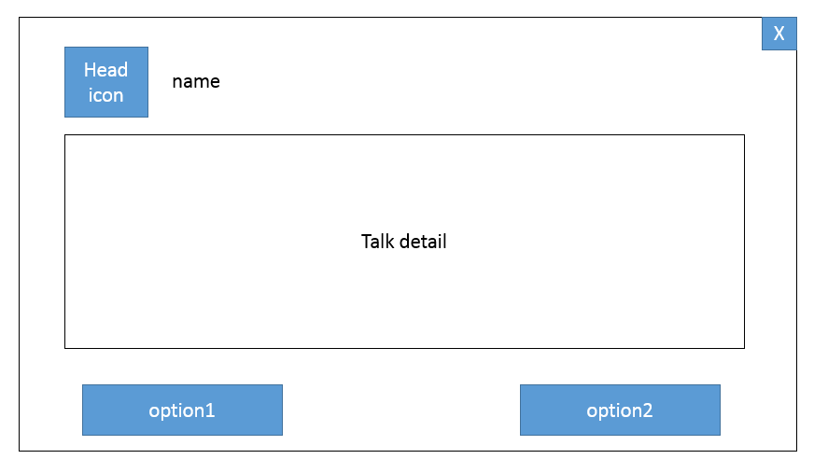Click the 'Talk detail' text

[404, 242]
